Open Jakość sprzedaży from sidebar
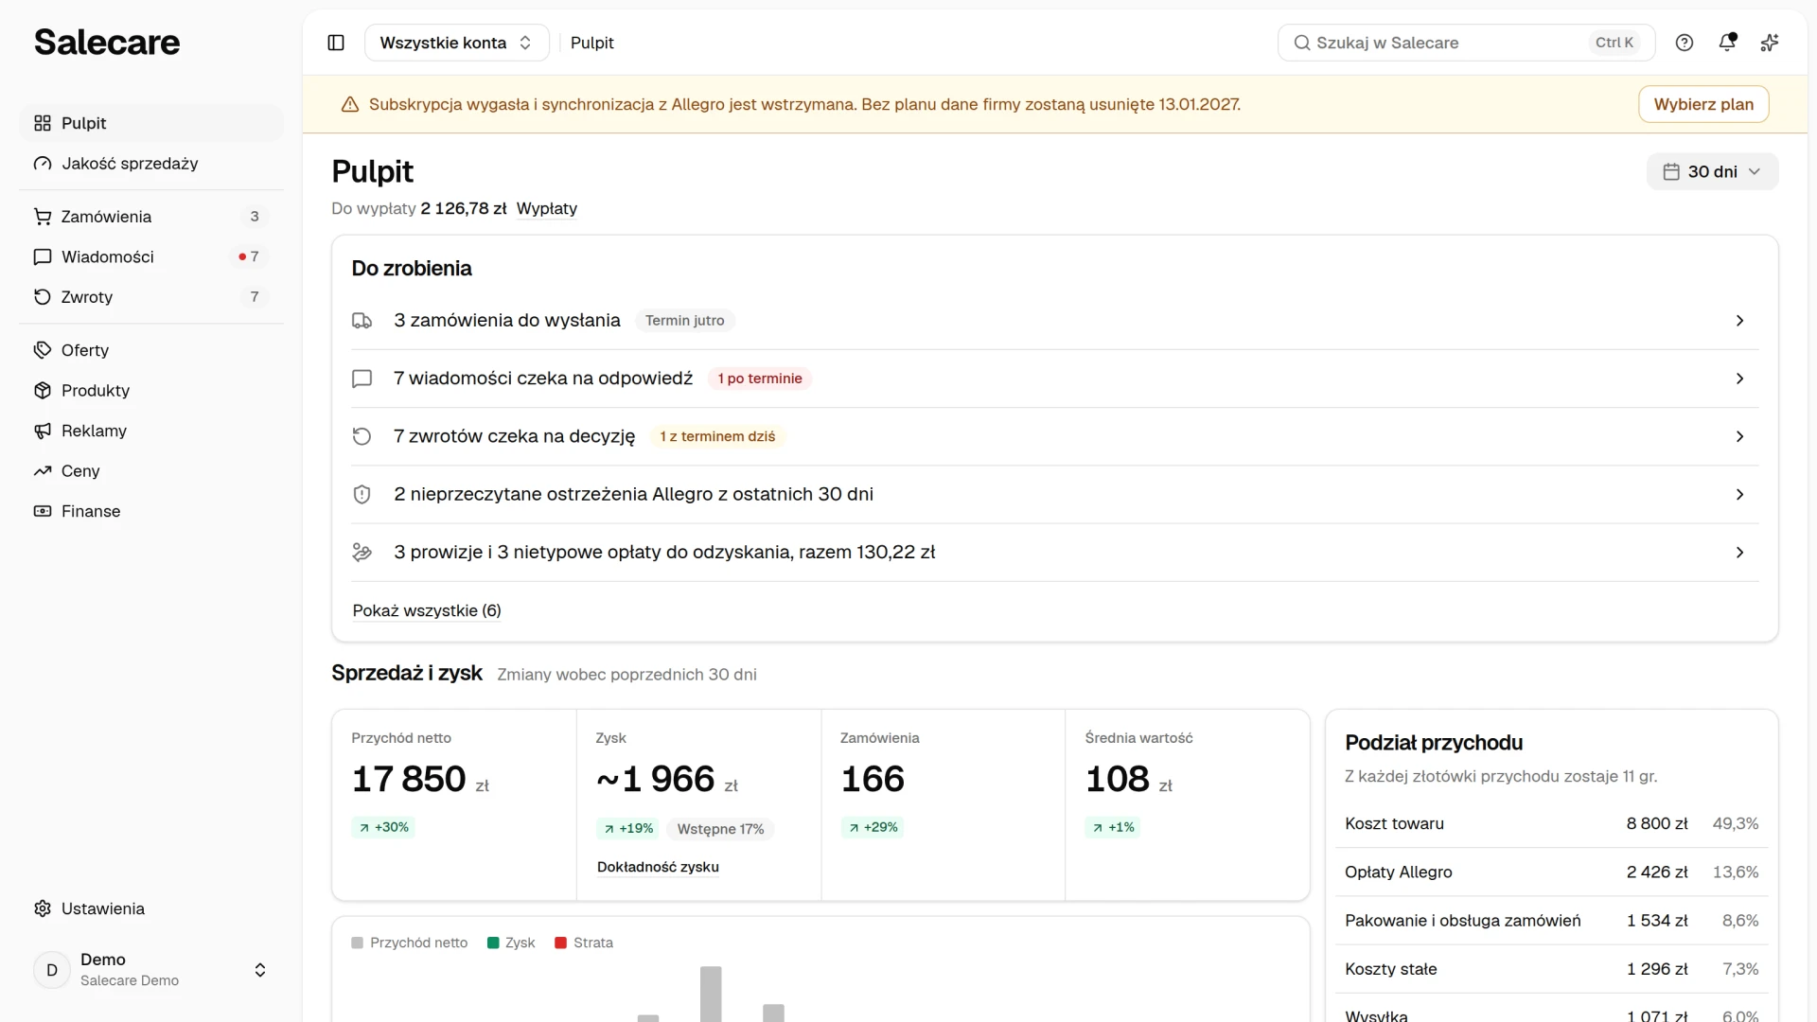Viewport: 1817px width, 1022px height. point(151,164)
